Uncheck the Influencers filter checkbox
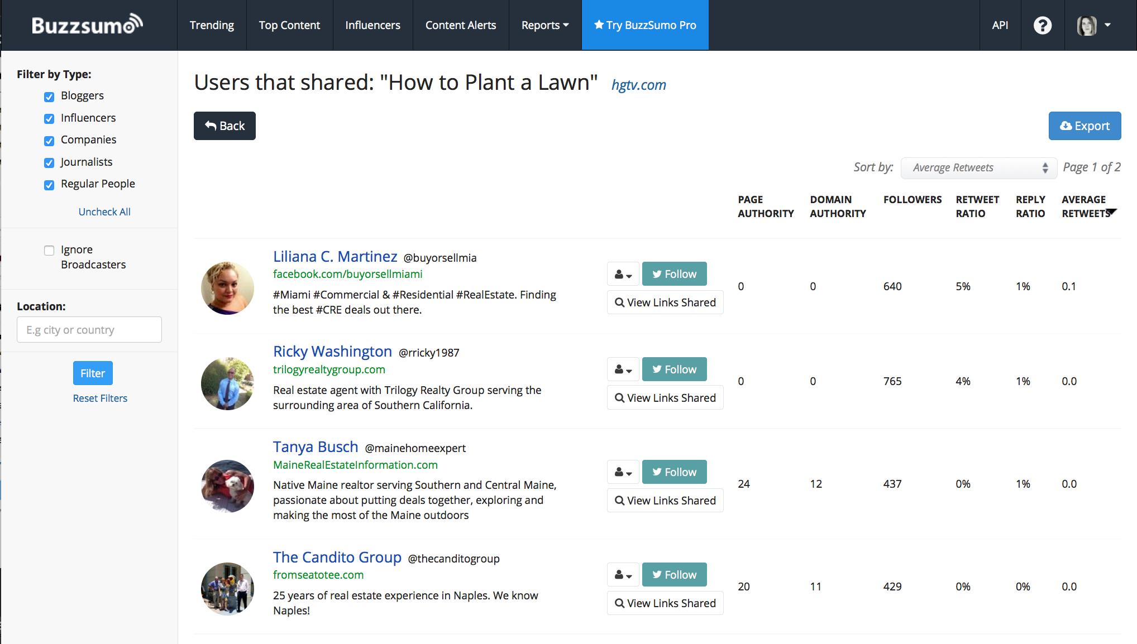This screenshot has width=1137, height=644. click(x=49, y=119)
